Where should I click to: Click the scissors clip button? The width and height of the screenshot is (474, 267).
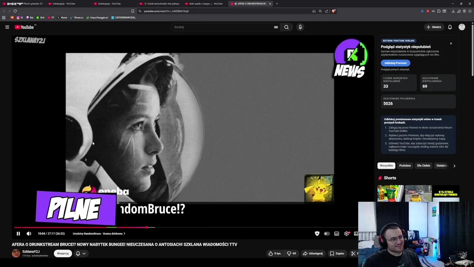click(x=353, y=253)
